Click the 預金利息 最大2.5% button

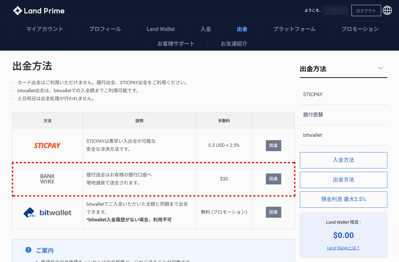pos(344,199)
